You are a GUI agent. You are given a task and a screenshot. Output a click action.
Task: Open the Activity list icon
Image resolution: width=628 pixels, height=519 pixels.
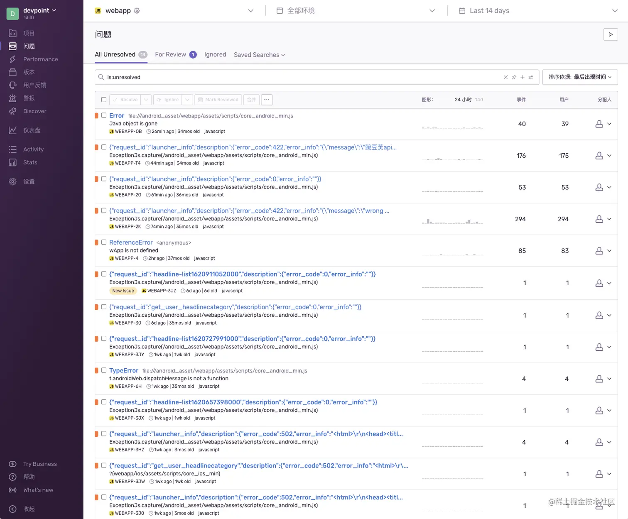(x=13, y=149)
